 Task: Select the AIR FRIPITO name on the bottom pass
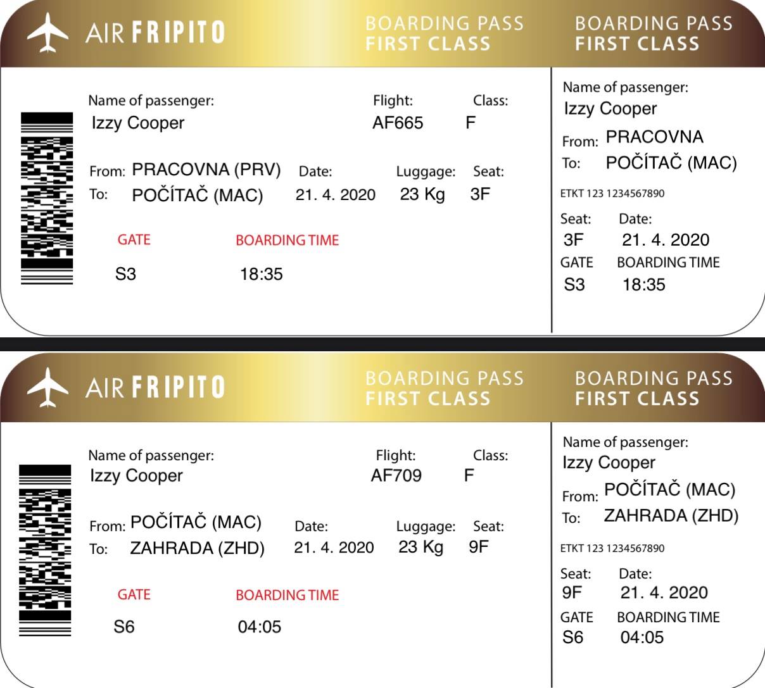(x=155, y=387)
